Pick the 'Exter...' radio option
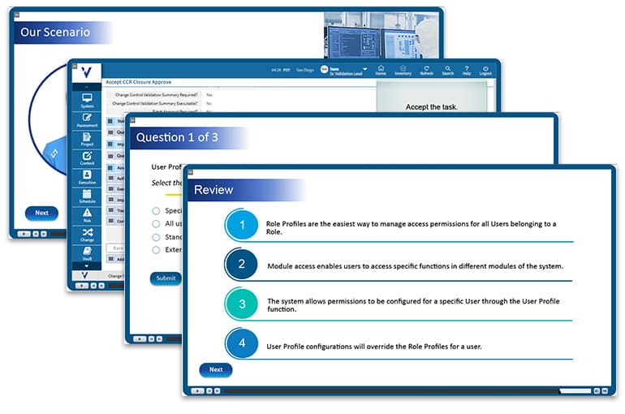 pos(156,250)
